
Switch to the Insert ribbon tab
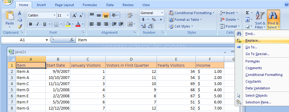tap(41, 5)
